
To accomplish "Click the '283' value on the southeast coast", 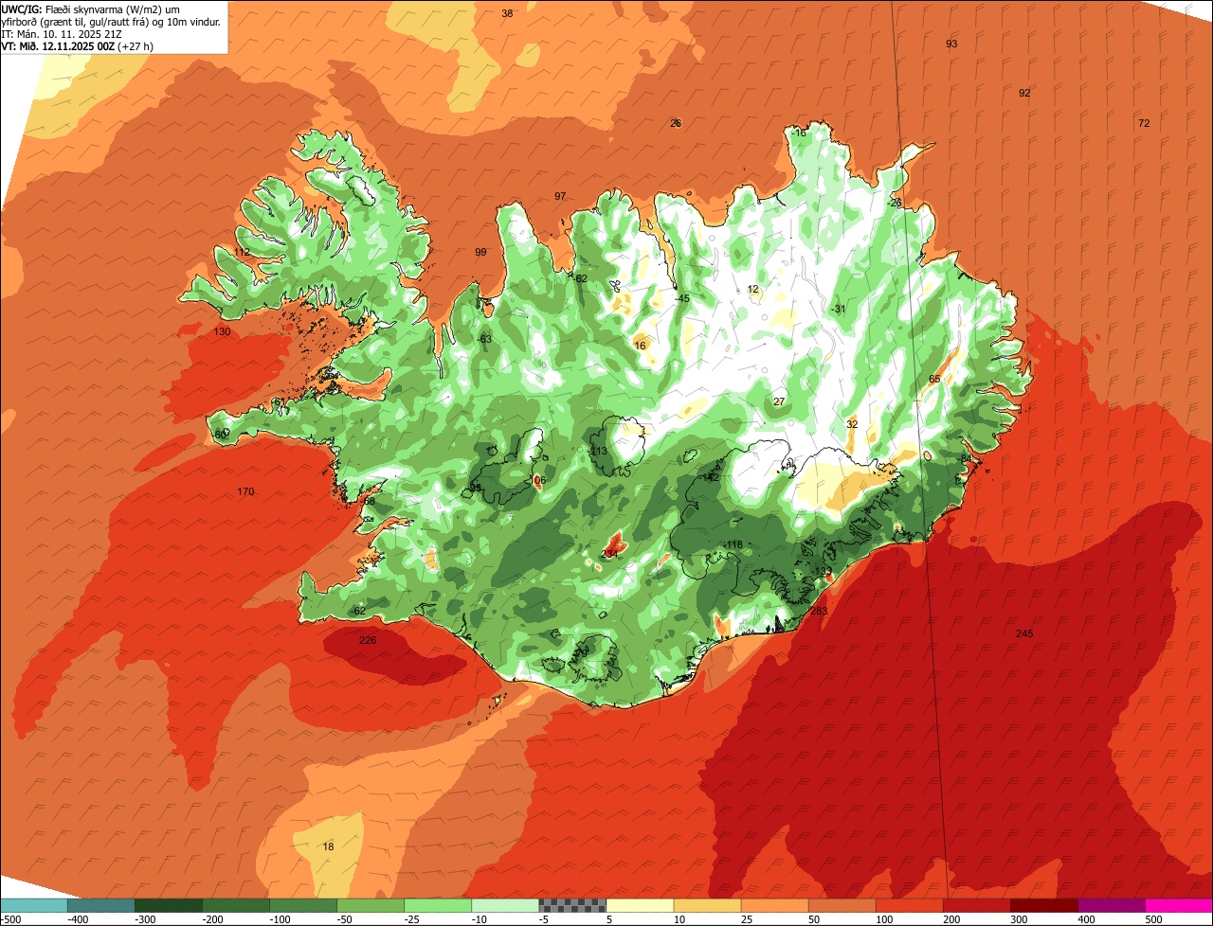I will (820, 611).
